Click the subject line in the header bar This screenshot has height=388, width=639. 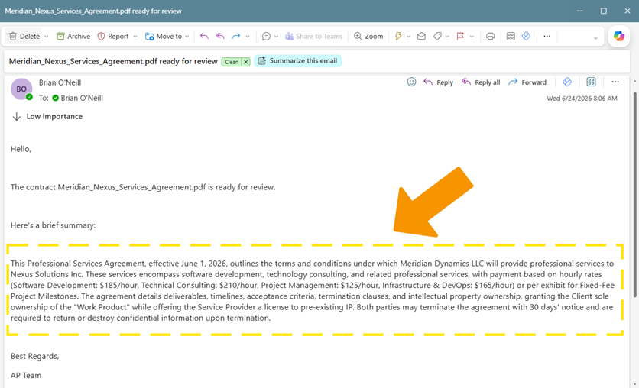click(x=113, y=61)
